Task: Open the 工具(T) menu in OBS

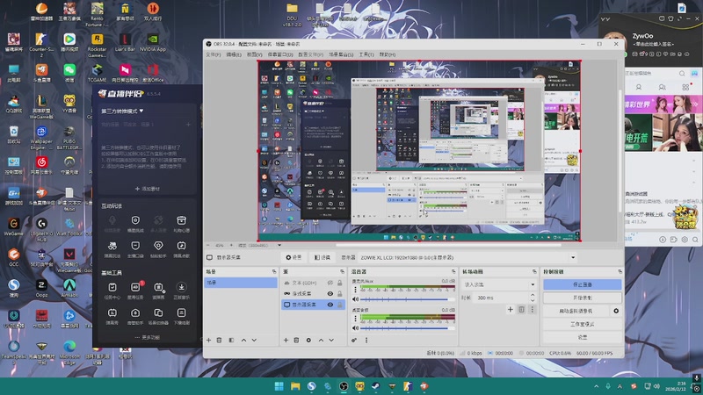Action: click(x=366, y=54)
